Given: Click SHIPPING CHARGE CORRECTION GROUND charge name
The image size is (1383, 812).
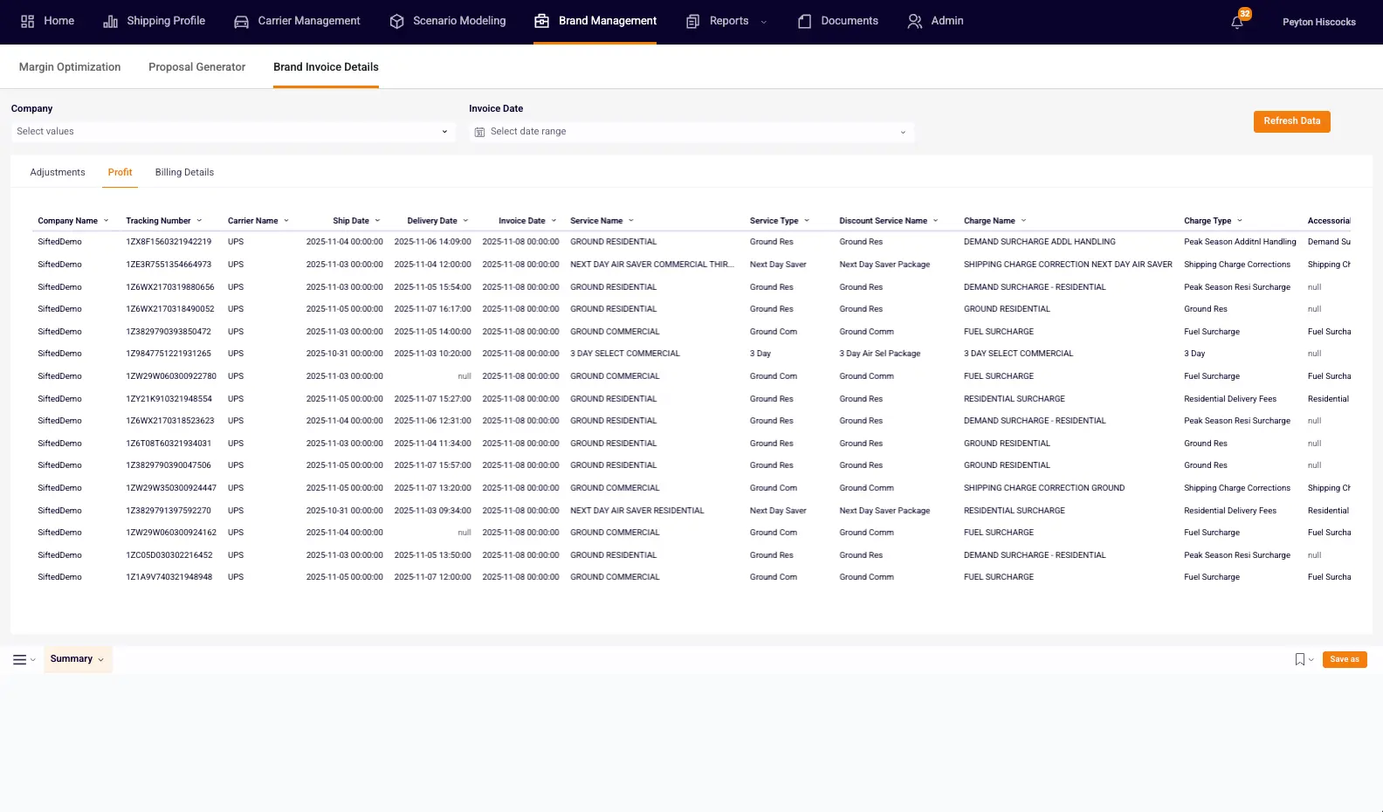Looking at the screenshot, I should (1044, 488).
